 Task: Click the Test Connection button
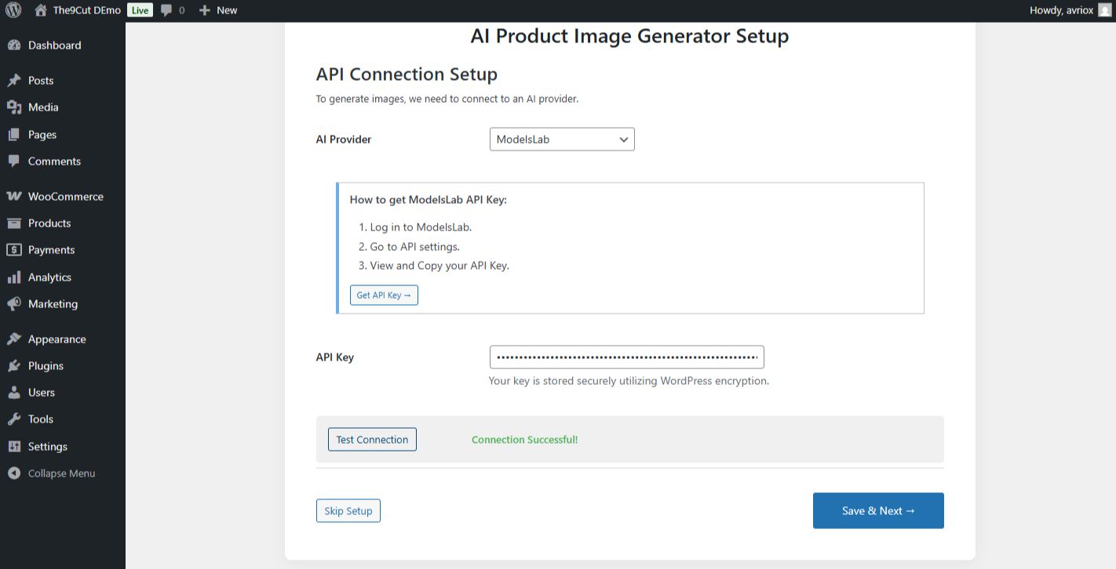(372, 440)
